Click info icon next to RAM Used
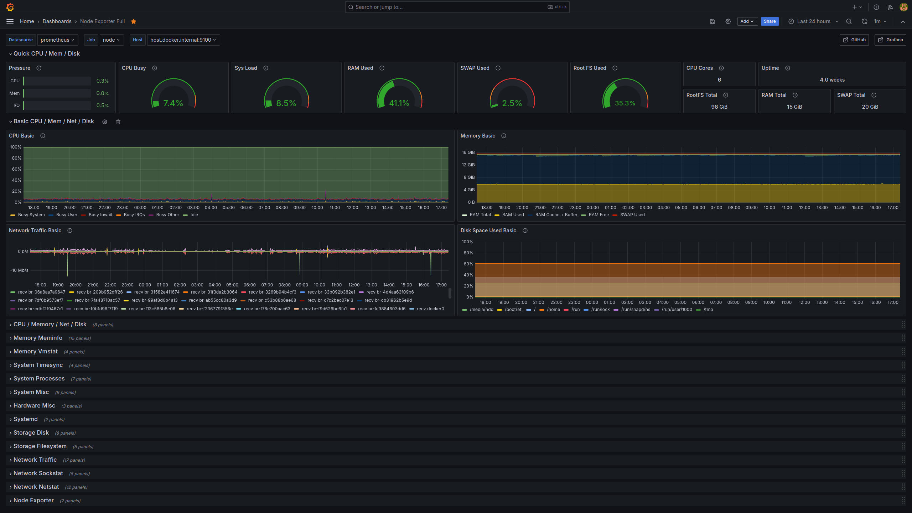This screenshot has height=513, width=912. pyautogui.click(x=382, y=68)
